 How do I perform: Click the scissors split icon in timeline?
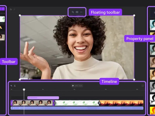[x=15, y=86]
